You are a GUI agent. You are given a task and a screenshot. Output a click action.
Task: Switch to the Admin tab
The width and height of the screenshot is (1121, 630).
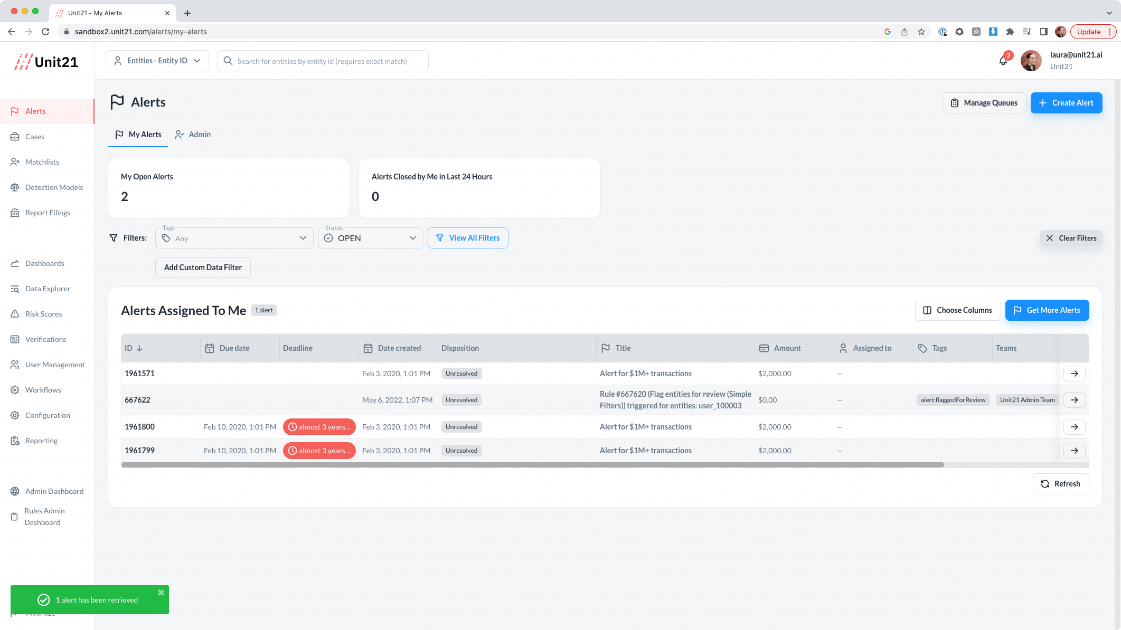[193, 135]
